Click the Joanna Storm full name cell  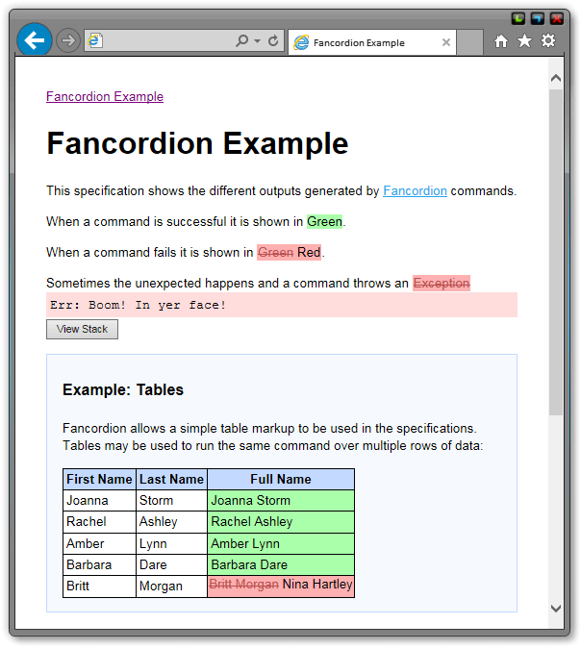pyautogui.click(x=281, y=500)
